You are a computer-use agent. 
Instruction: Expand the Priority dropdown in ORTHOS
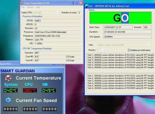[104, 50]
